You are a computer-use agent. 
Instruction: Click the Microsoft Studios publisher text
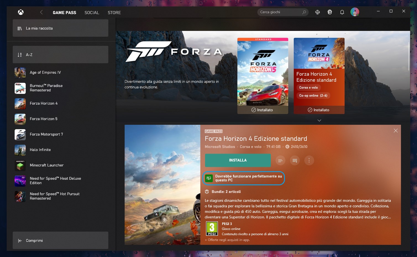(x=220, y=147)
